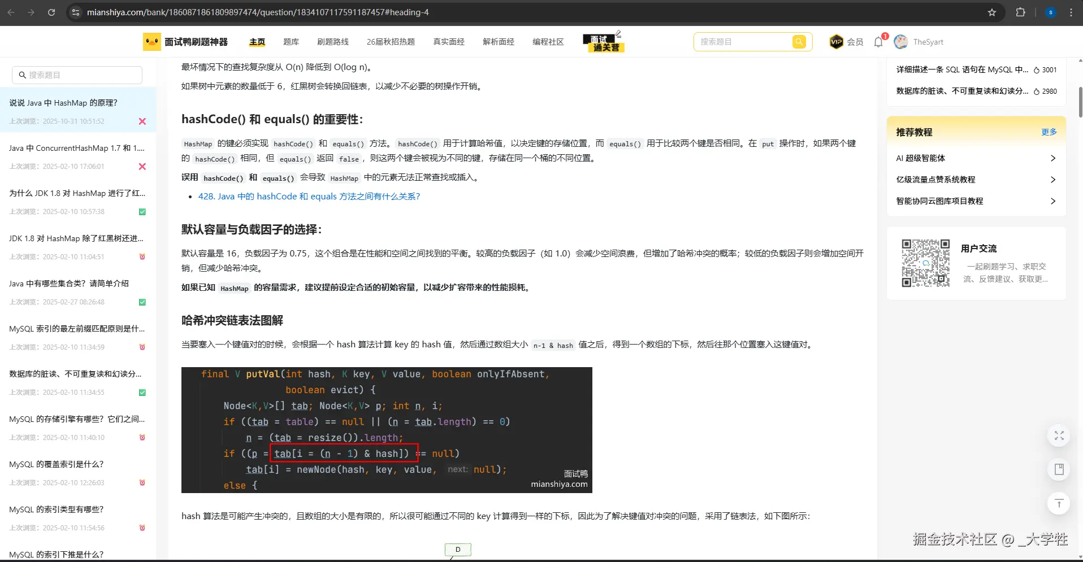The width and height of the screenshot is (1083, 562).
Task: Open the 面试通关营 badge
Action: click(603, 41)
